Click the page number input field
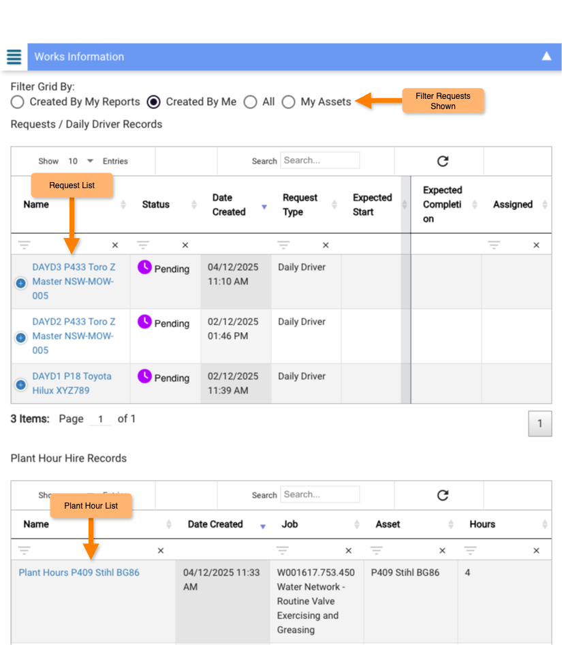The image size is (562, 645). (100, 419)
